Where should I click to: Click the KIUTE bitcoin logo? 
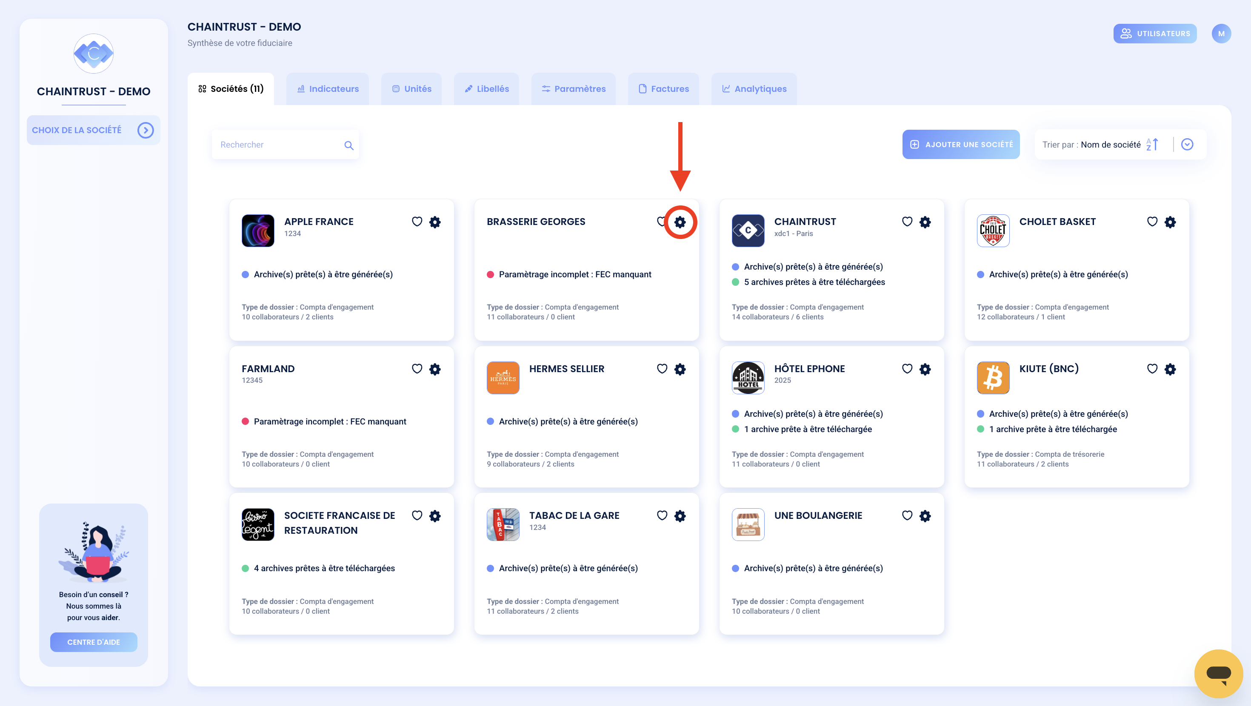(993, 378)
